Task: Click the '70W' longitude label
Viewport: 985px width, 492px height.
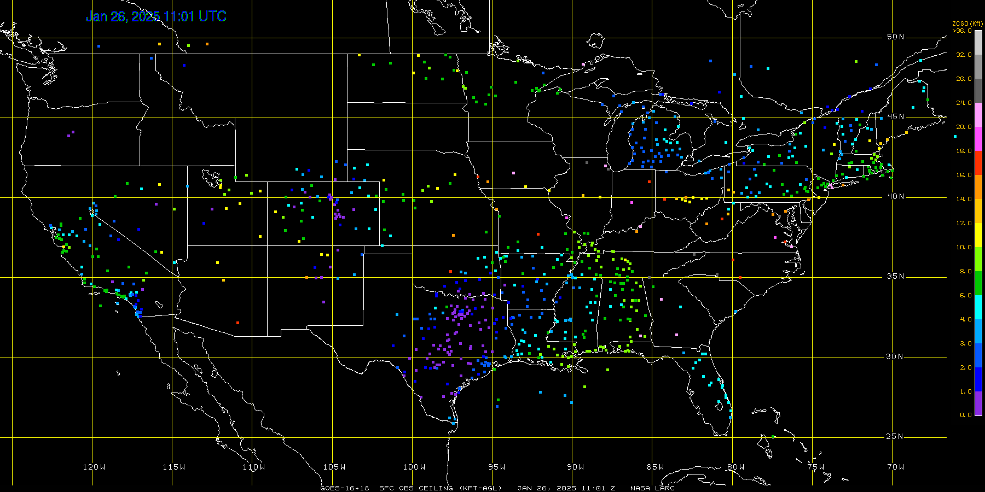Action: 896,467
